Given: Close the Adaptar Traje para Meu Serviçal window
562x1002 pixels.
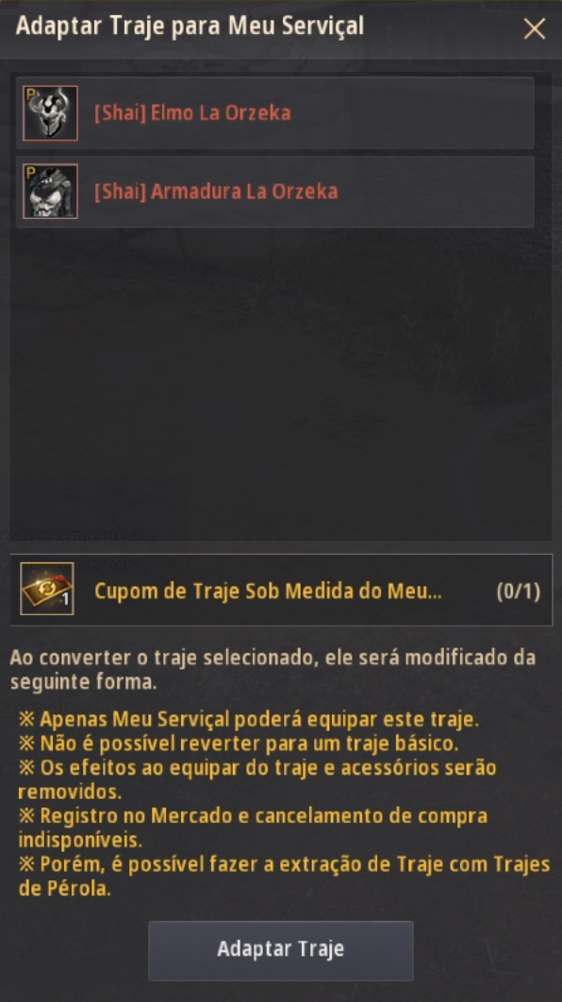Looking at the screenshot, I should point(535,28).
